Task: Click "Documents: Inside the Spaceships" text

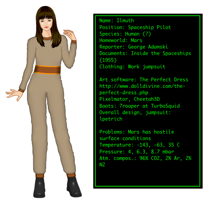Action: (145, 53)
